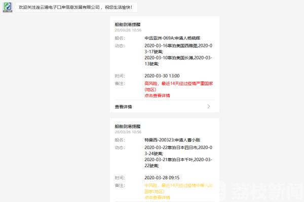Click the Chiba berthing record 2020-03-21

[x=178, y=163]
